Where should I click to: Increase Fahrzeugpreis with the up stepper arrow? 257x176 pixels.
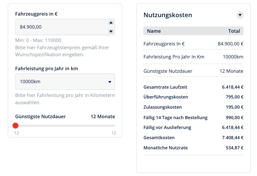coord(111,23)
